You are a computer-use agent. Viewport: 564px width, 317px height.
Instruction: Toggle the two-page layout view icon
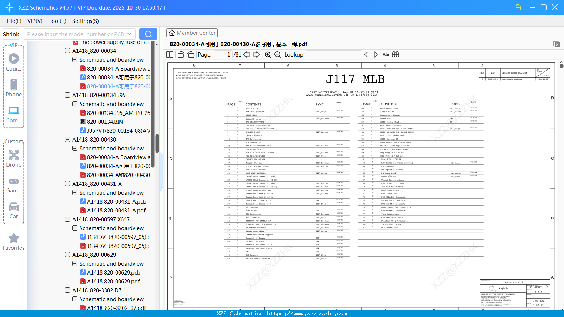(170, 55)
